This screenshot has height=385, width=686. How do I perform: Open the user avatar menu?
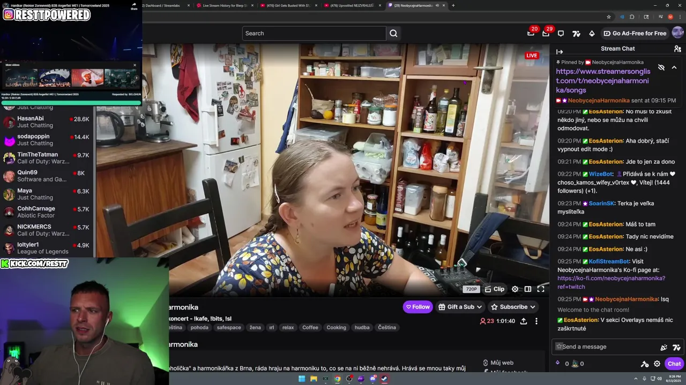tap(677, 33)
